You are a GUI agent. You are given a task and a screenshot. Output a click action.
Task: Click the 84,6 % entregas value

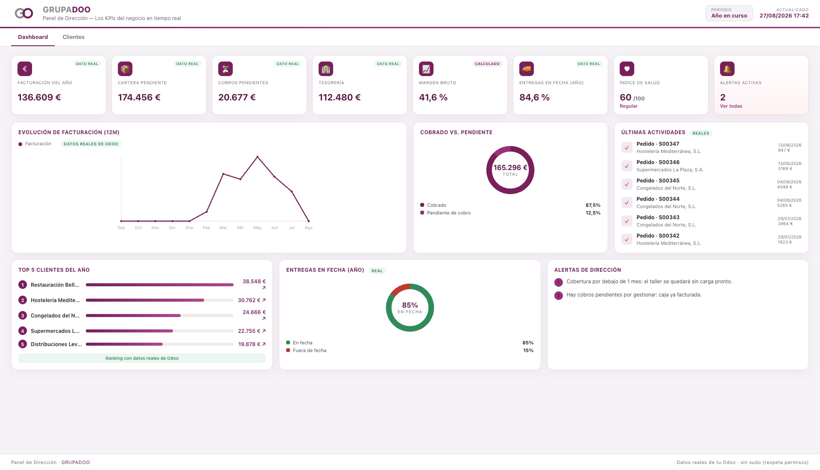click(x=534, y=97)
